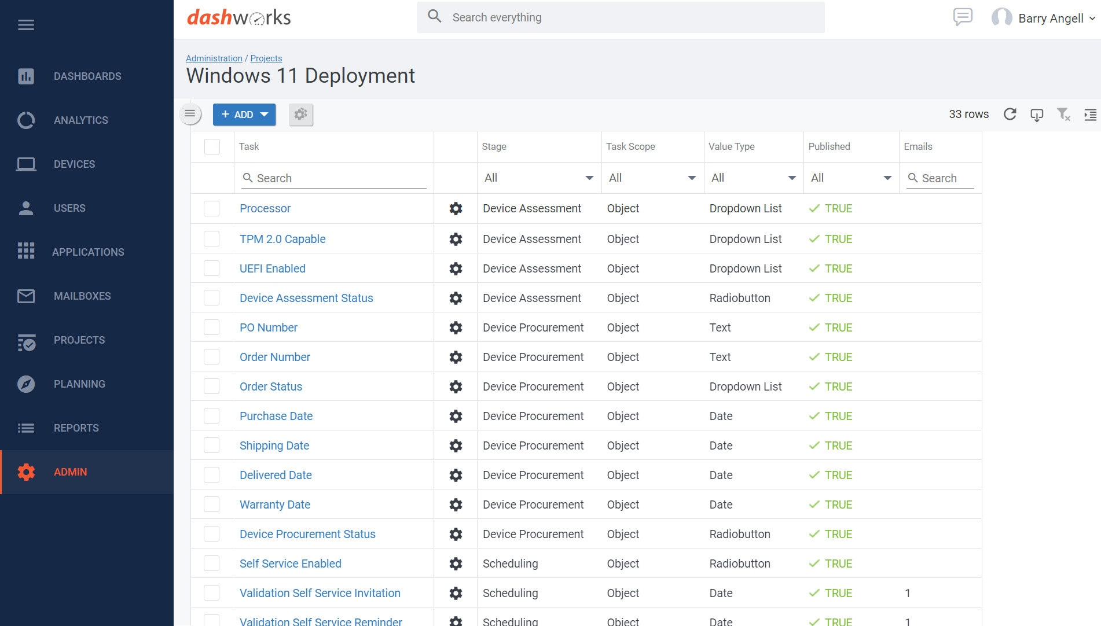
Task: Click the greyed-out actions gear button
Action: pyautogui.click(x=301, y=115)
